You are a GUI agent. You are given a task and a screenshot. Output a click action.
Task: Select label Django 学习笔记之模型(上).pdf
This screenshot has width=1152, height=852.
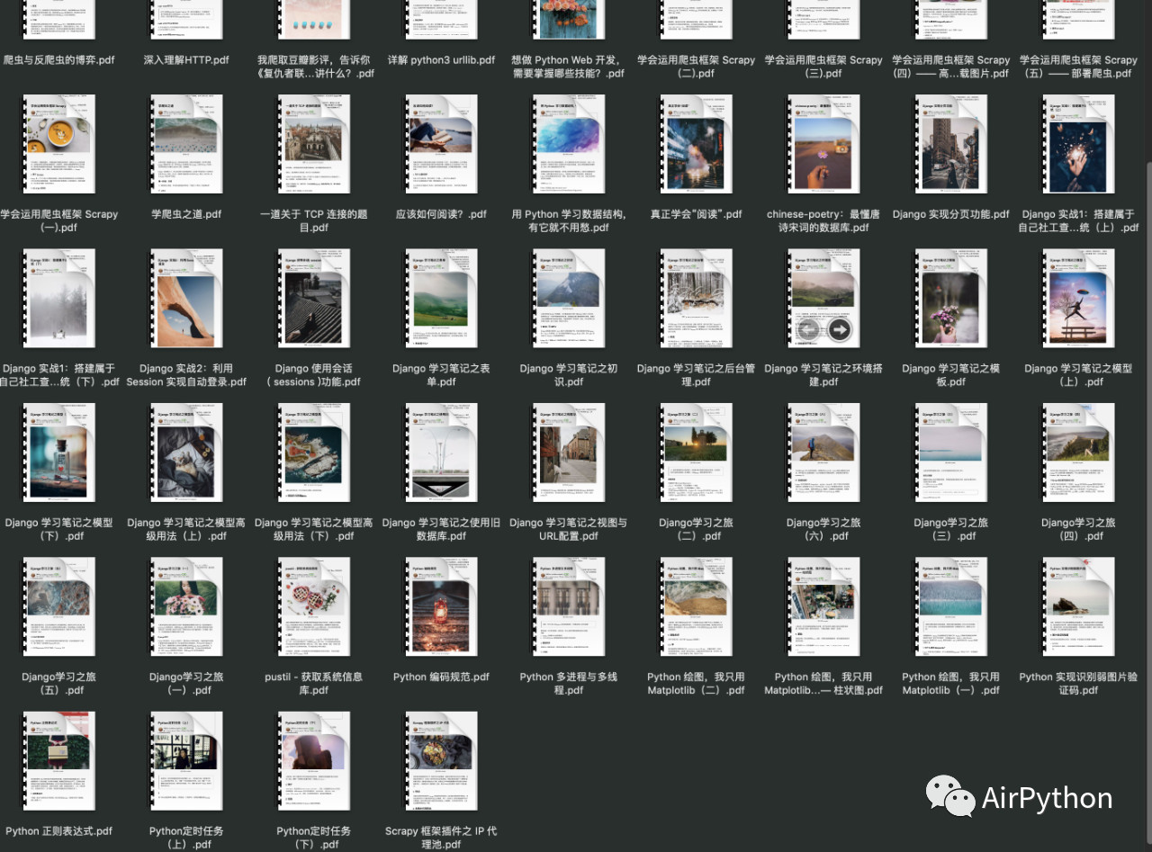[1078, 375]
